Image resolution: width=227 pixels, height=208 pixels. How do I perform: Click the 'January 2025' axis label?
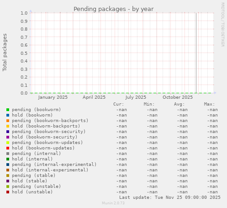(x=53, y=97)
